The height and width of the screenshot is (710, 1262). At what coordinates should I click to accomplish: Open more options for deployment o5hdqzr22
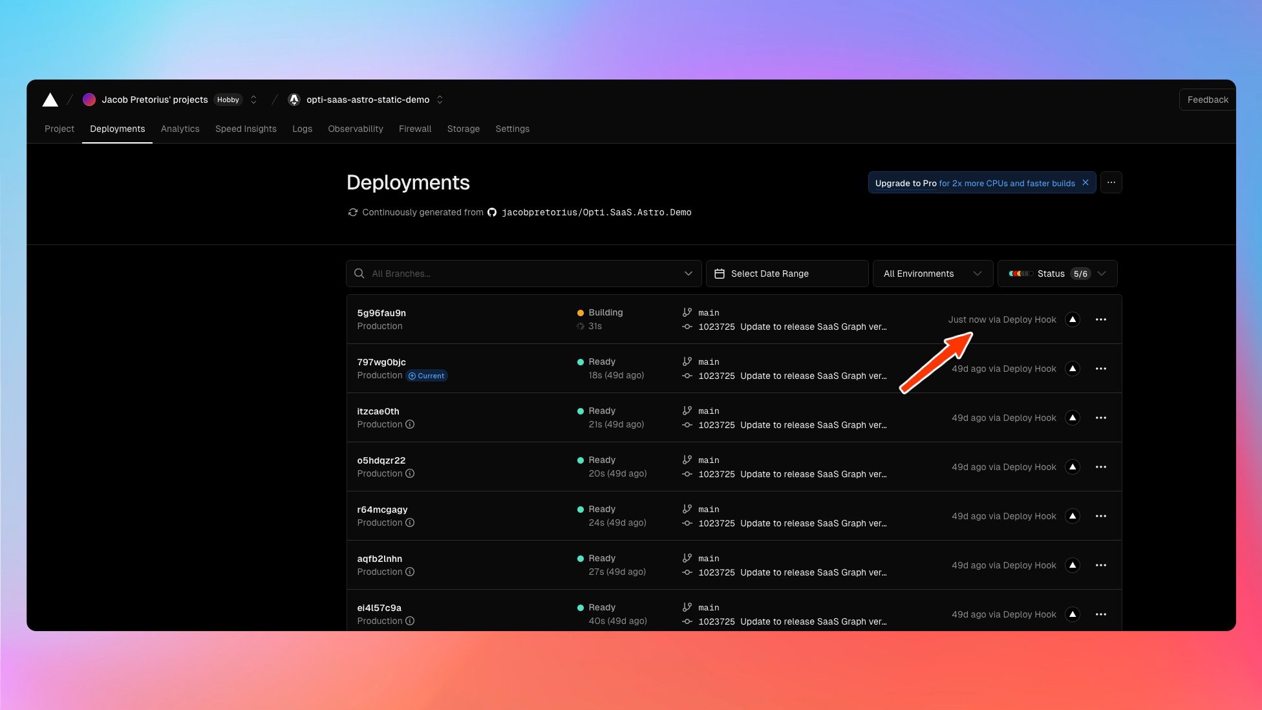click(x=1100, y=467)
